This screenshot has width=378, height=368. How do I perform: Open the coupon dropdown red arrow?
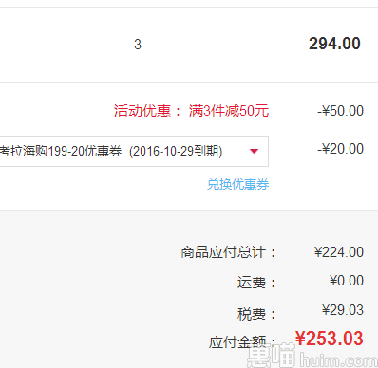[x=254, y=151]
